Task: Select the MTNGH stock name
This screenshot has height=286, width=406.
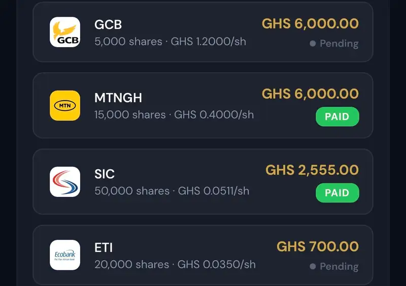Action: point(118,98)
